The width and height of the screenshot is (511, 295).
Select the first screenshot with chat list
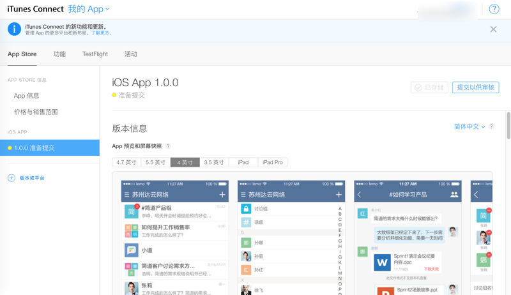point(174,238)
